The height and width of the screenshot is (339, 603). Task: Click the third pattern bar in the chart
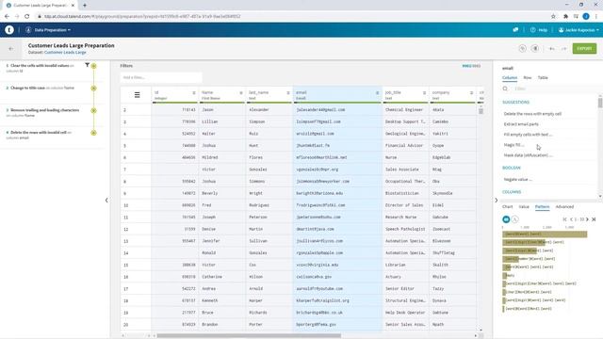click(x=519, y=250)
